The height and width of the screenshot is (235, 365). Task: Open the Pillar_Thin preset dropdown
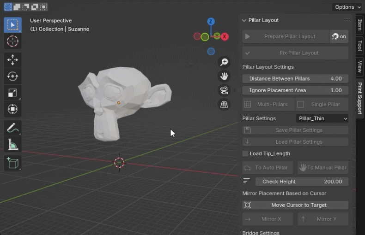pyautogui.click(x=322, y=118)
